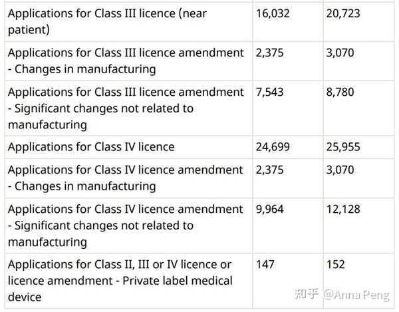Select the 7,543 fee value
The image size is (399, 312).
[269, 92]
